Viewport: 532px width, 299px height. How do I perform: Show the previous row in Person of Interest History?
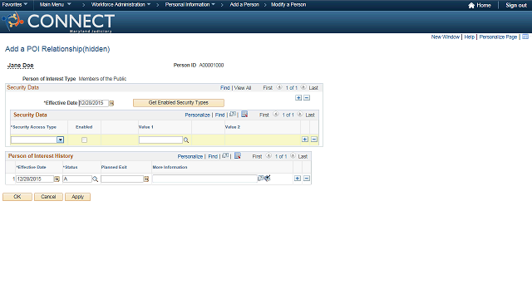(268, 155)
